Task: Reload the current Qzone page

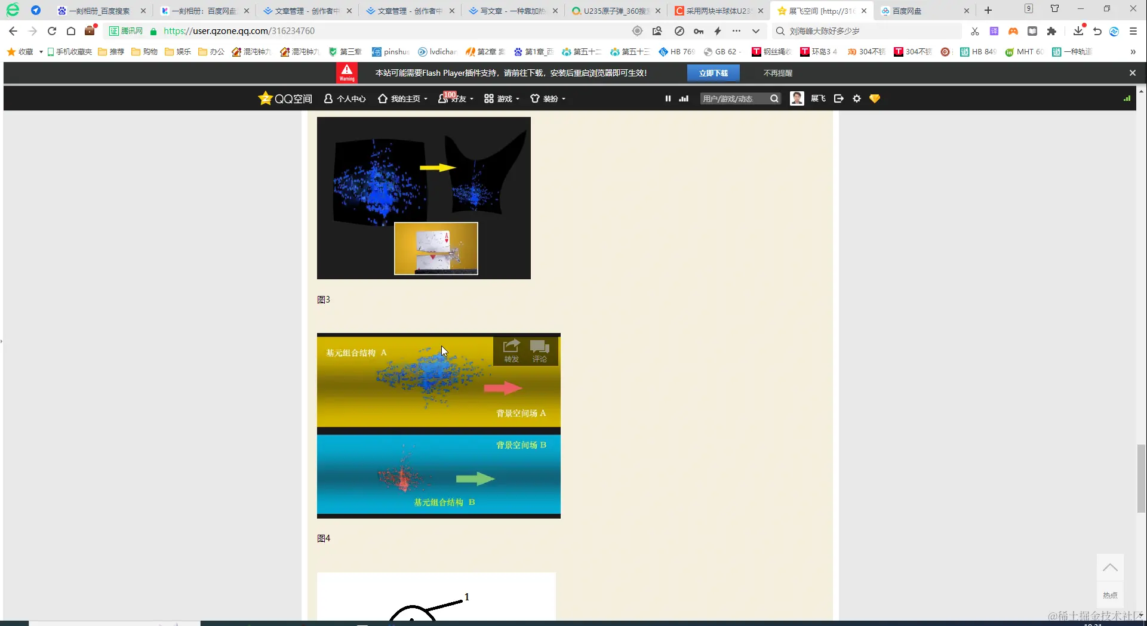Action: coord(52,31)
